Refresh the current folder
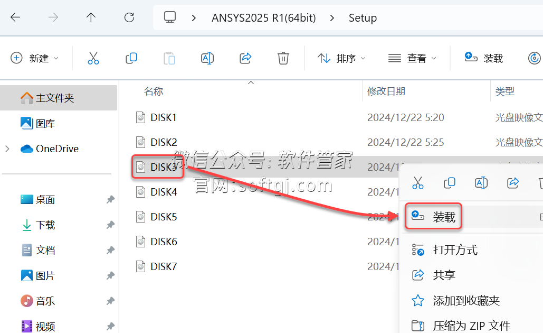Screen dimensions: 543x333 [129, 17]
